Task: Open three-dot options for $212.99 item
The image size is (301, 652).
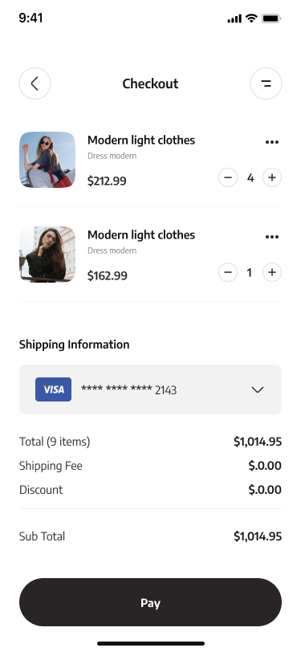Action: [272, 142]
